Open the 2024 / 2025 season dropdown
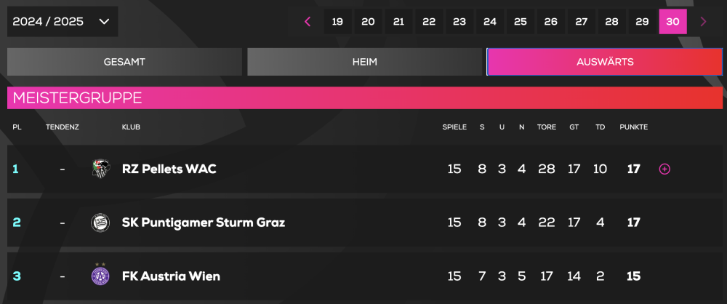 coord(62,22)
